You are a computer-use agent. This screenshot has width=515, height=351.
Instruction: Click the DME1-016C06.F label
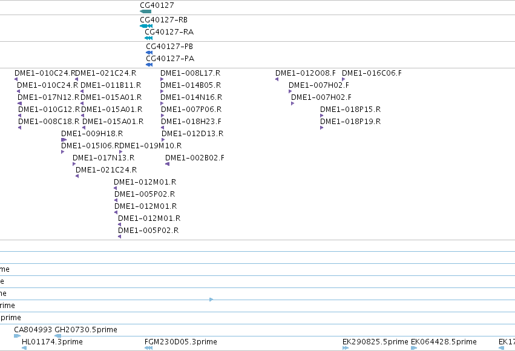tap(372, 73)
